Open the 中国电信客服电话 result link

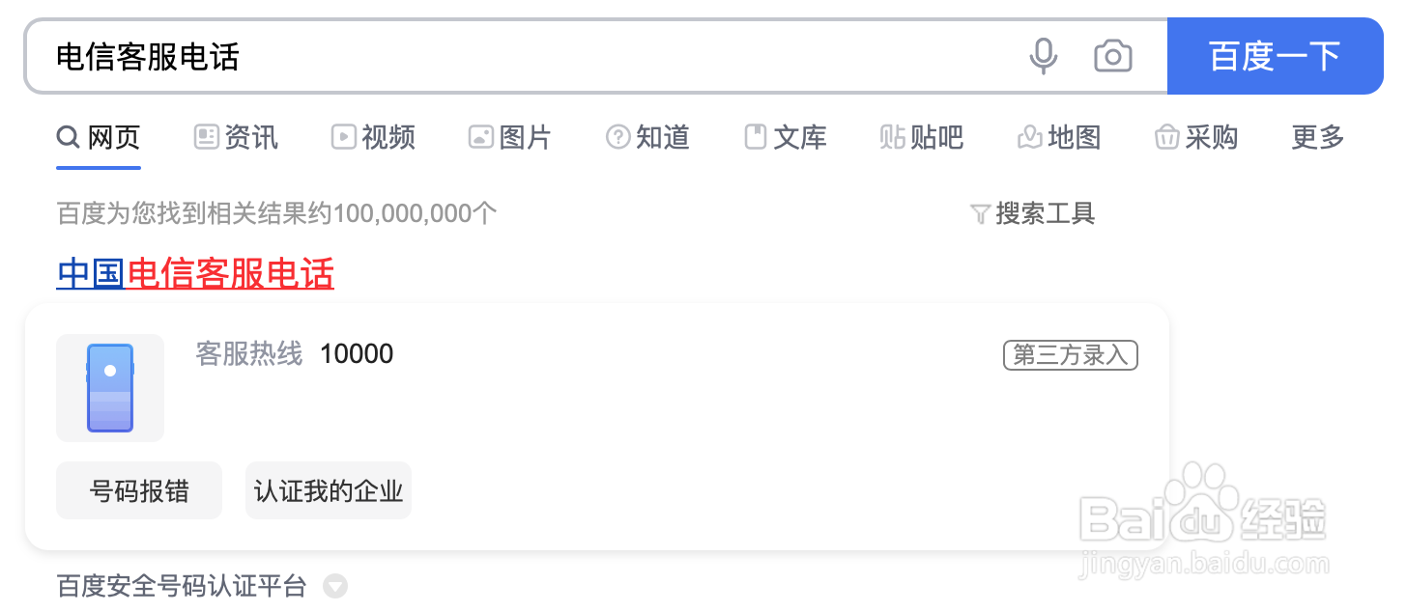click(x=195, y=274)
